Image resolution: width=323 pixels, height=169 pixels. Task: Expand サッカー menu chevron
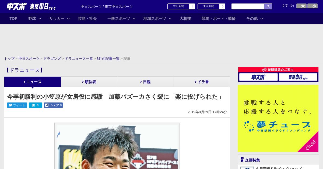[68, 19]
